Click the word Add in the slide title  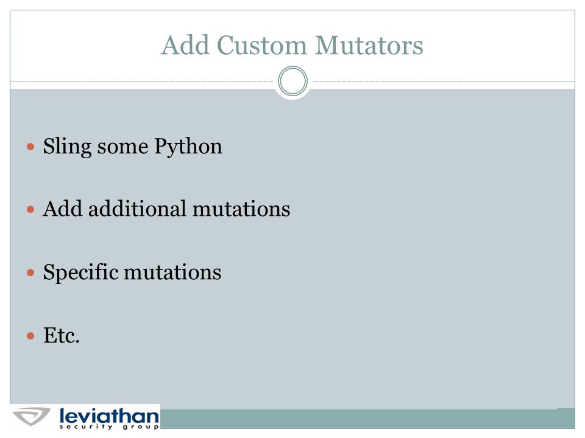185,46
